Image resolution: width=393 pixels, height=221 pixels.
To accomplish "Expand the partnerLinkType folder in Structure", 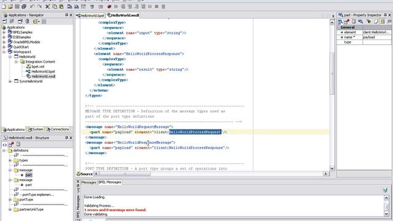I will point(10,209).
